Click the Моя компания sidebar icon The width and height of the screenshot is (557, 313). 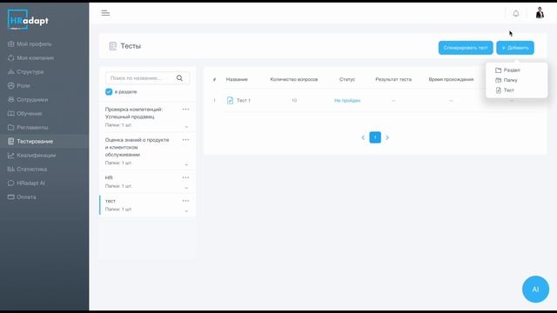click(11, 58)
